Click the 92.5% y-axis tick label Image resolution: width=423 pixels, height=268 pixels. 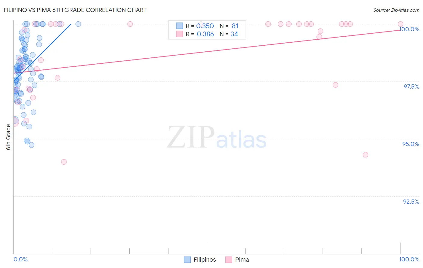coord(411,202)
